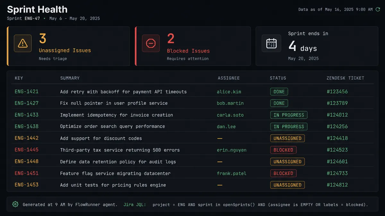Sort by the STATUS column header
Screen dimensions: 385x216
(x=278, y=78)
